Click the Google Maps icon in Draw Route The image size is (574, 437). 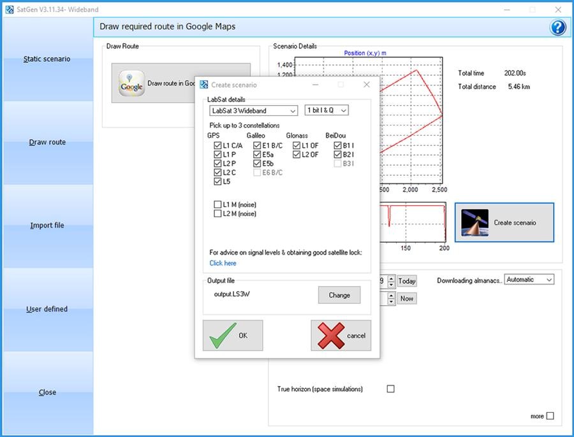point(132,83)
